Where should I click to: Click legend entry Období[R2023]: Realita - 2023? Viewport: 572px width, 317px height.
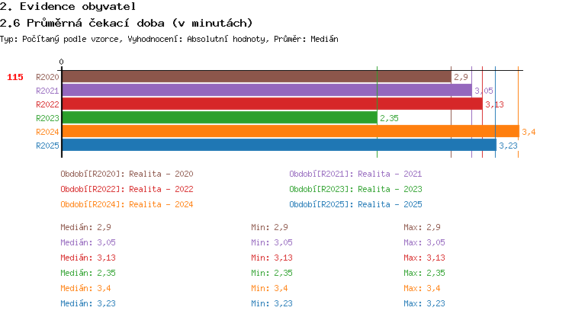355,189
